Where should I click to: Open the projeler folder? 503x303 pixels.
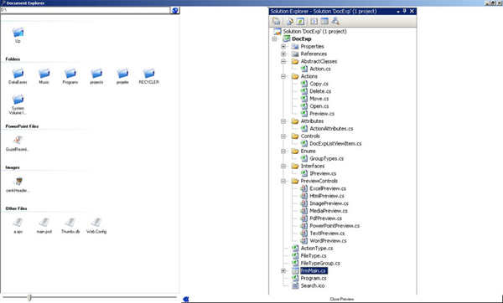(122, 74)
